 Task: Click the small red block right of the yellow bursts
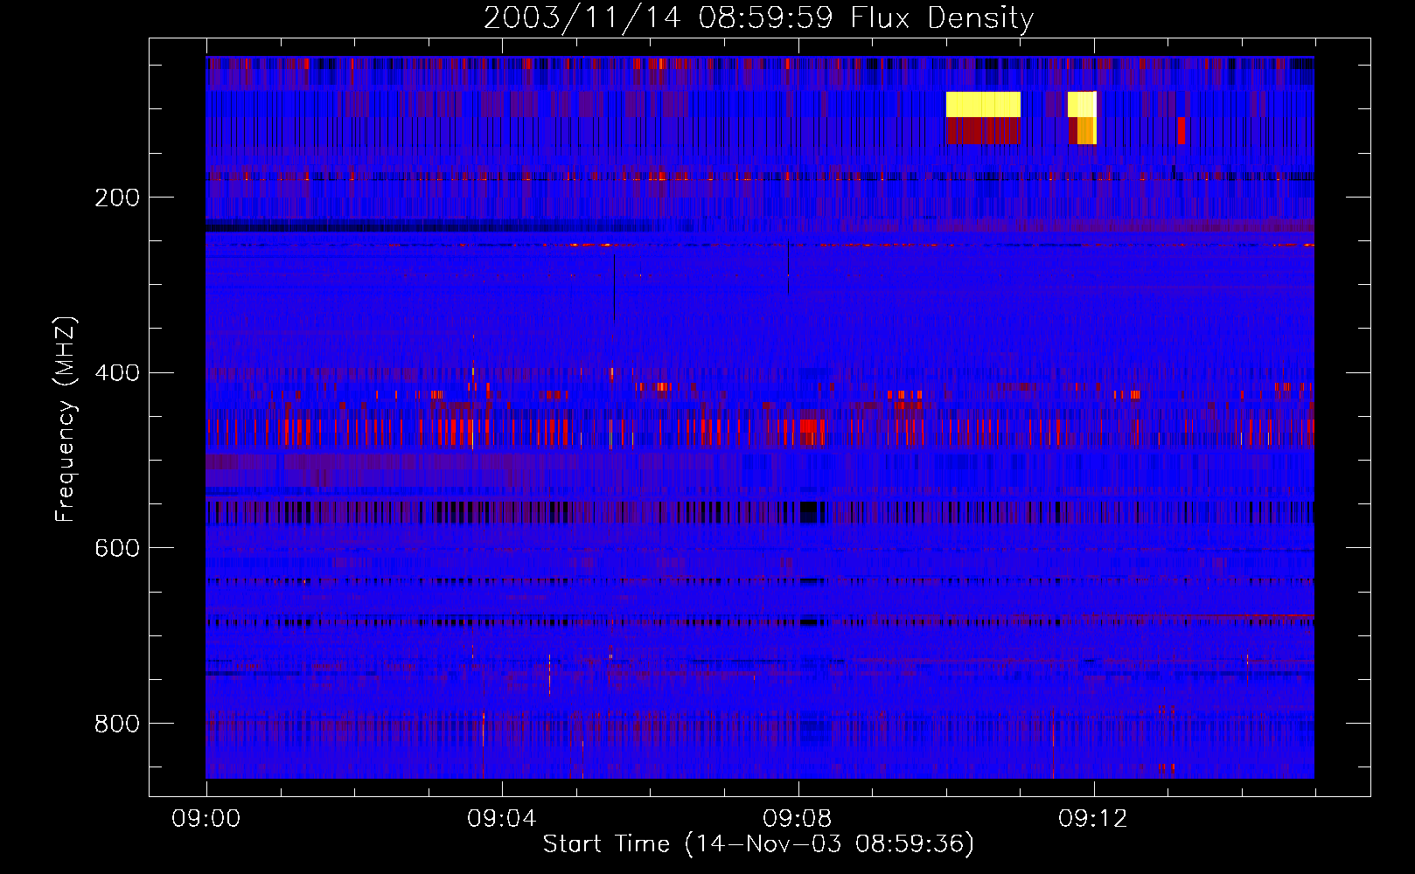(x=1181, y=130)
